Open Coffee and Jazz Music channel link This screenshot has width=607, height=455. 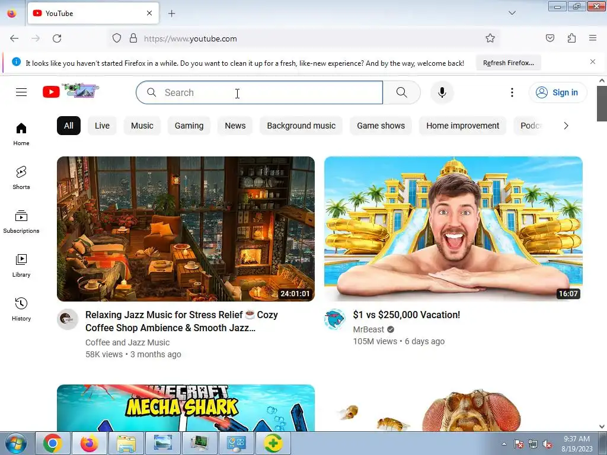127,342
